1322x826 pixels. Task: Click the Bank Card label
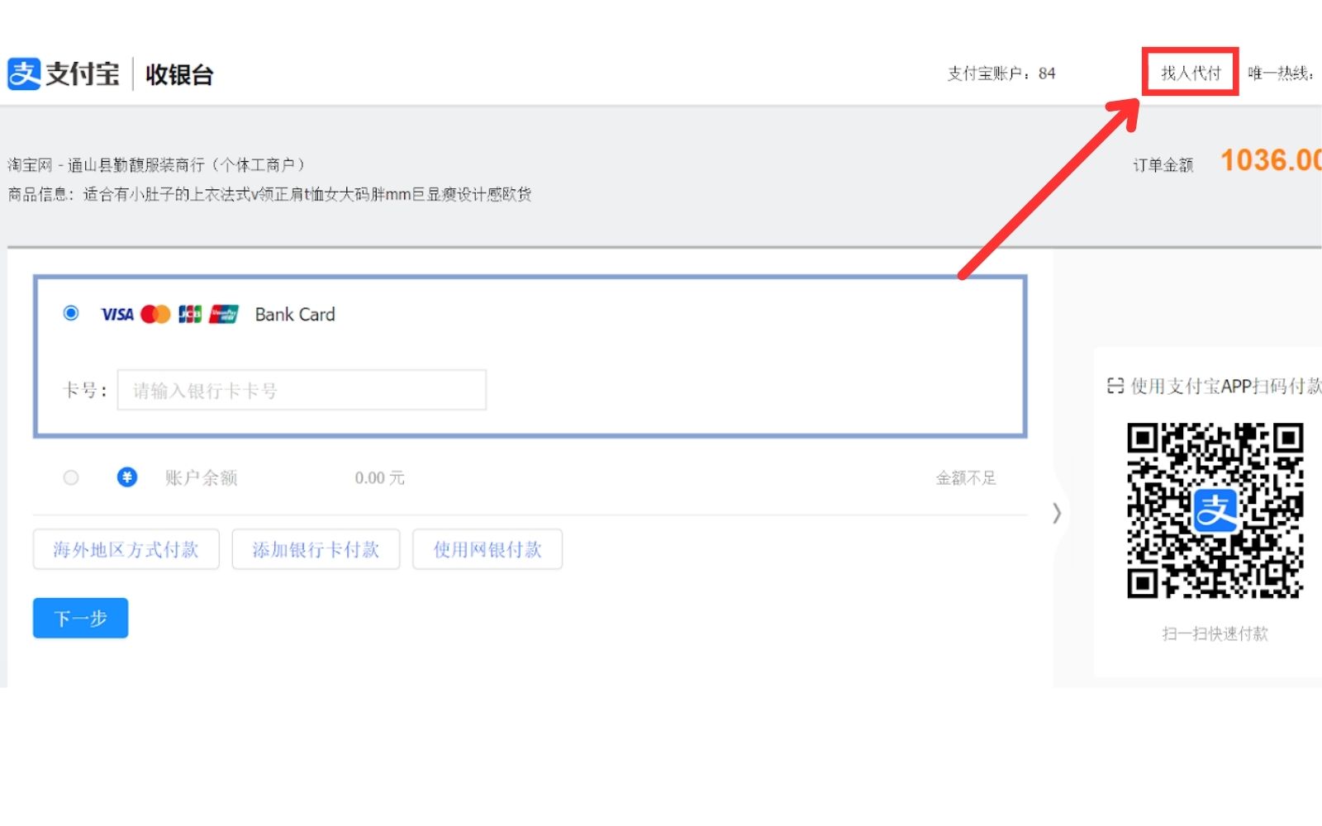[x=295, y=314]
